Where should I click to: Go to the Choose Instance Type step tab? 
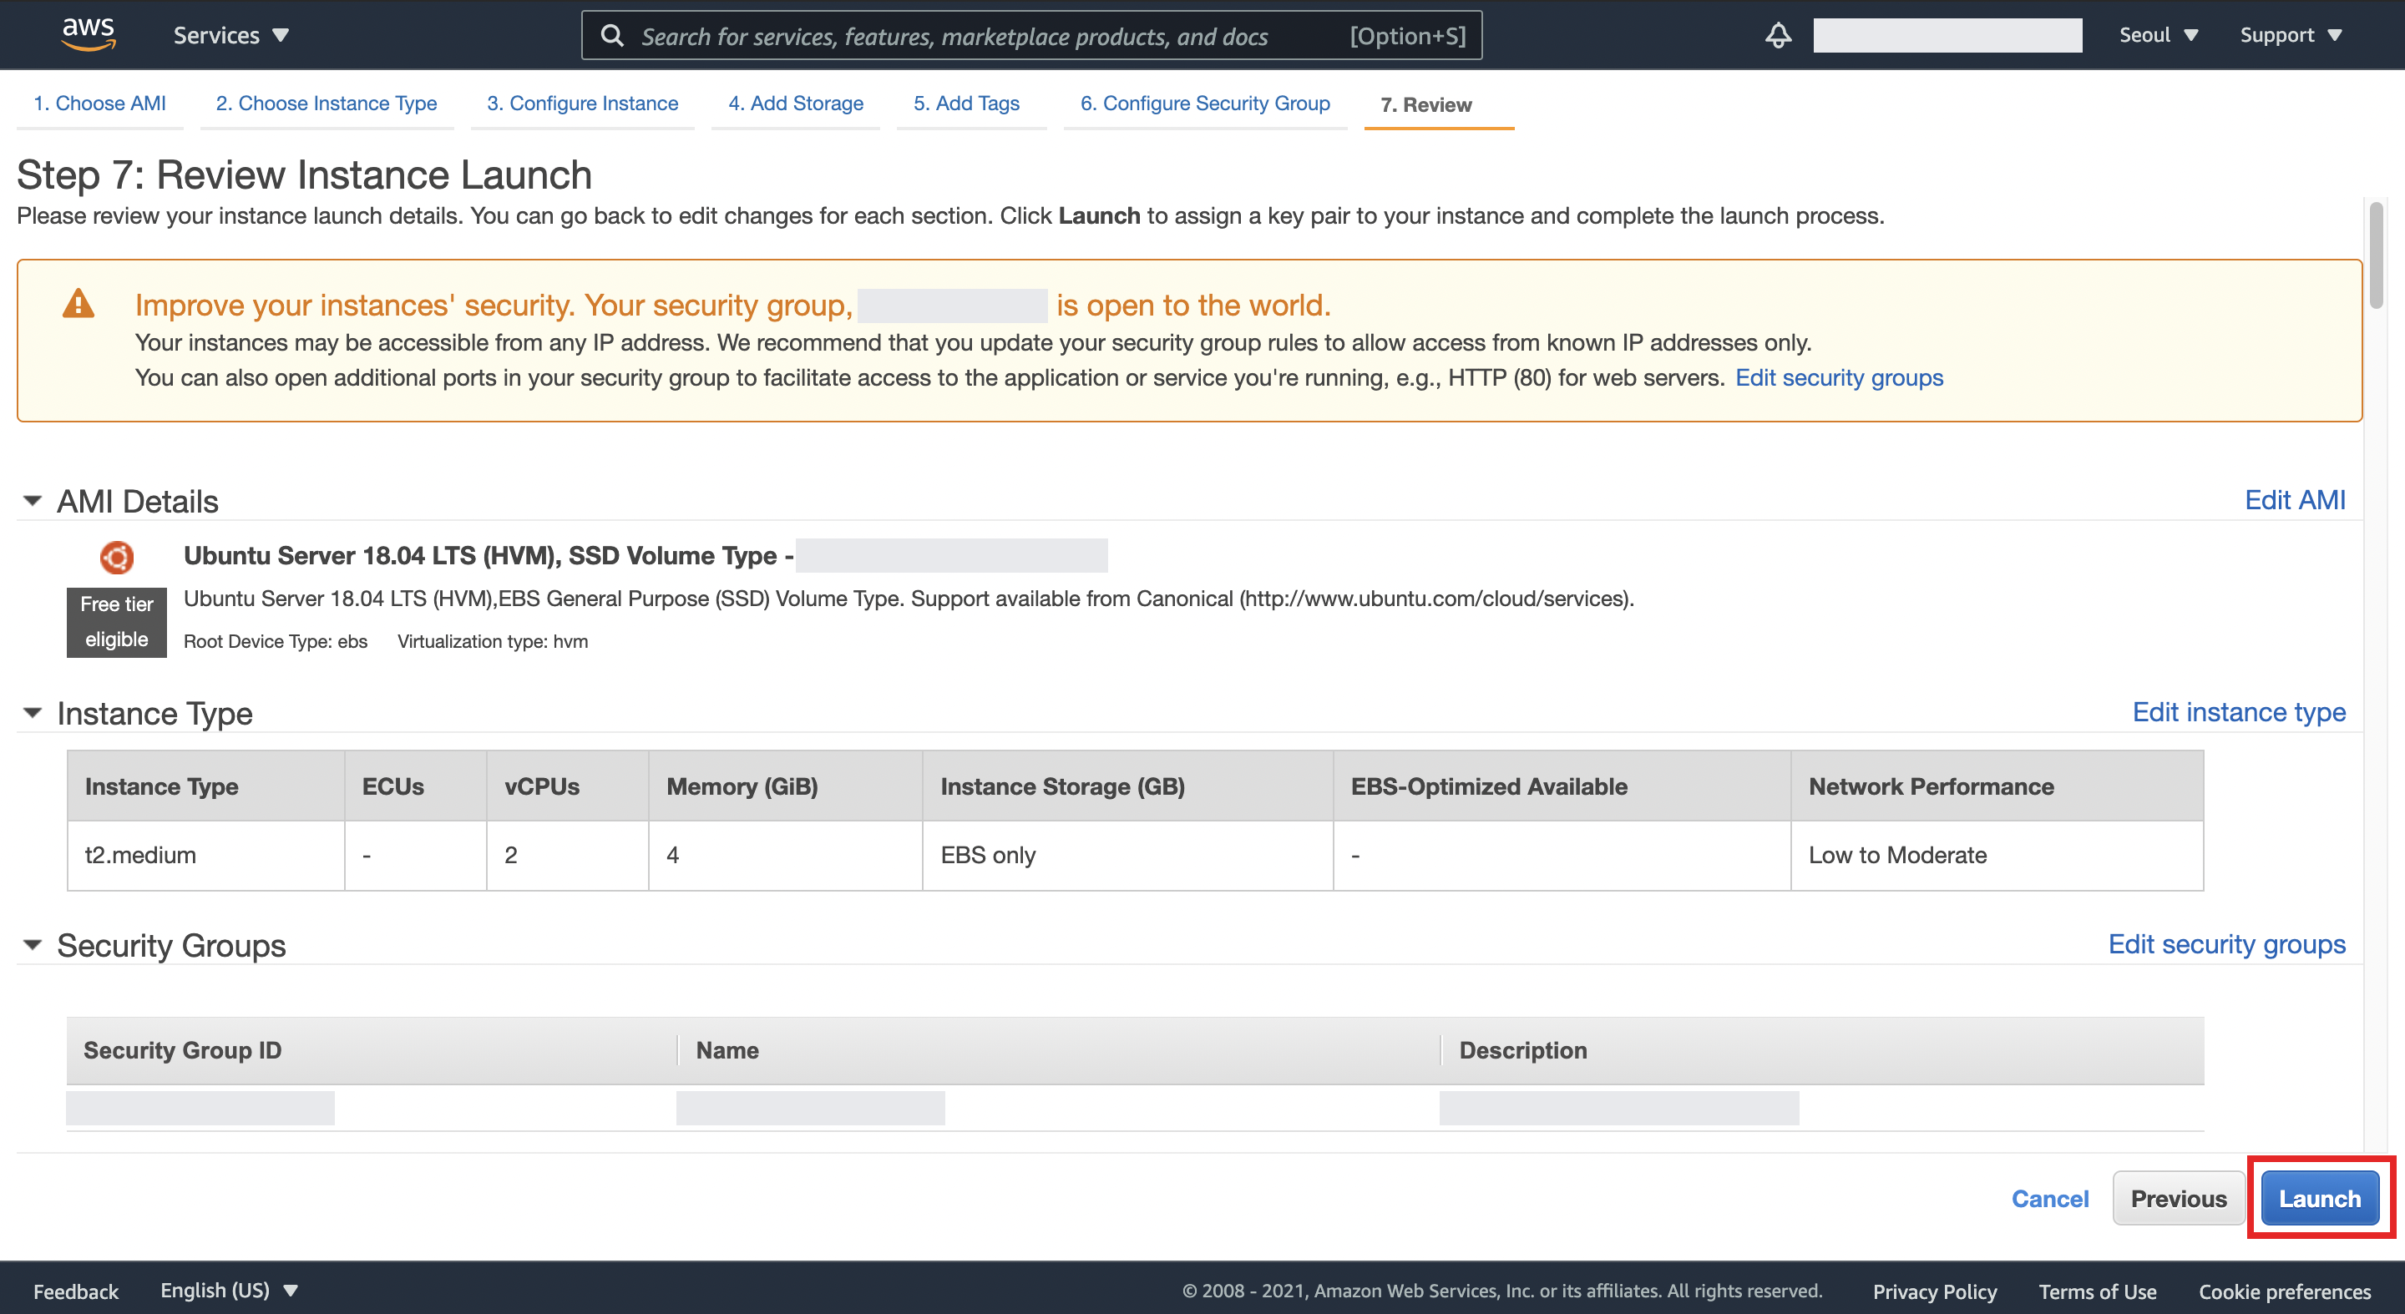tap(326, 104)
